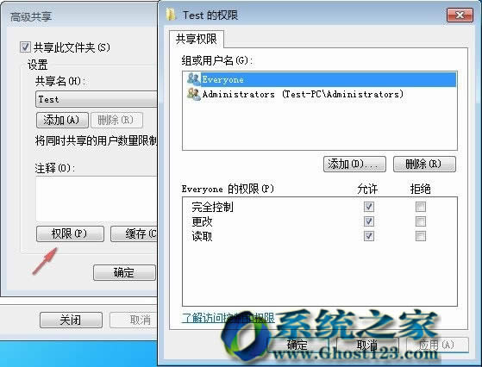Select the Everyone row text
This screenshot has width=482, height=367.
[222, 79]
